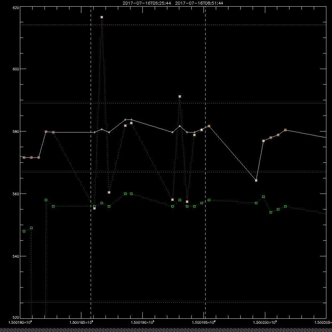Click the 1.500190×10⁹ x-axis label

click(x=142, y=322)
